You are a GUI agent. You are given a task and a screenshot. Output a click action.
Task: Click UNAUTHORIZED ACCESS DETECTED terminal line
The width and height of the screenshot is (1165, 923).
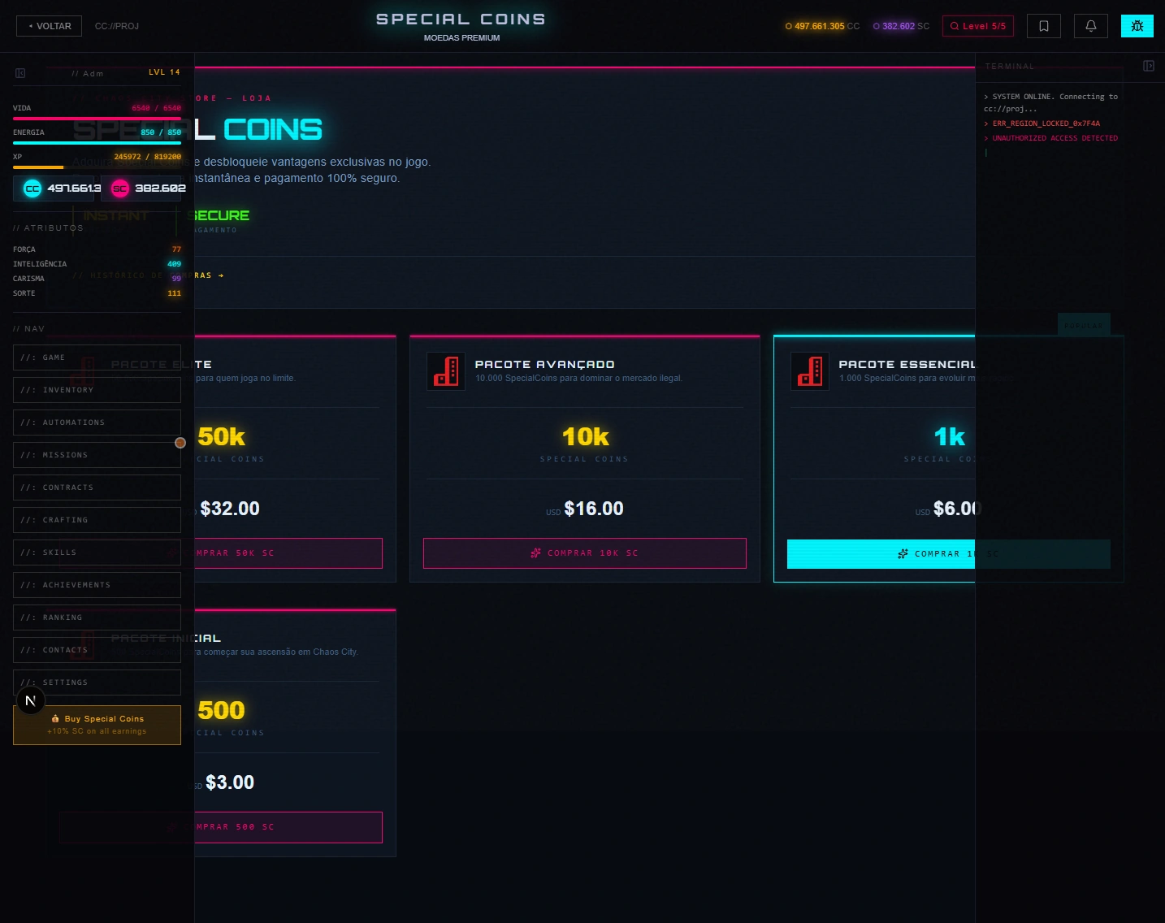(x=1051, y=138)
